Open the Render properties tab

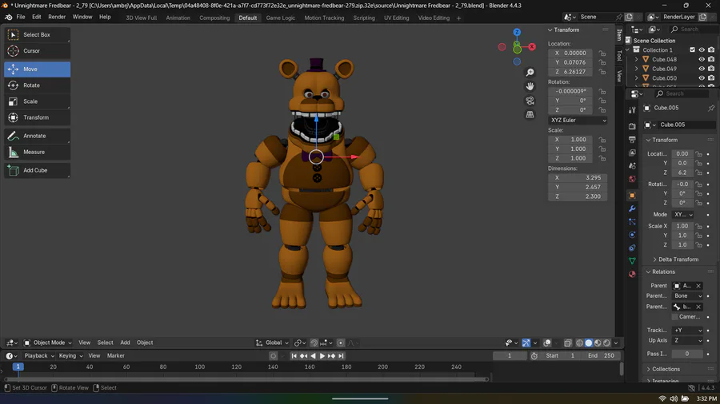pyautogui.click(x=632, y=126)
